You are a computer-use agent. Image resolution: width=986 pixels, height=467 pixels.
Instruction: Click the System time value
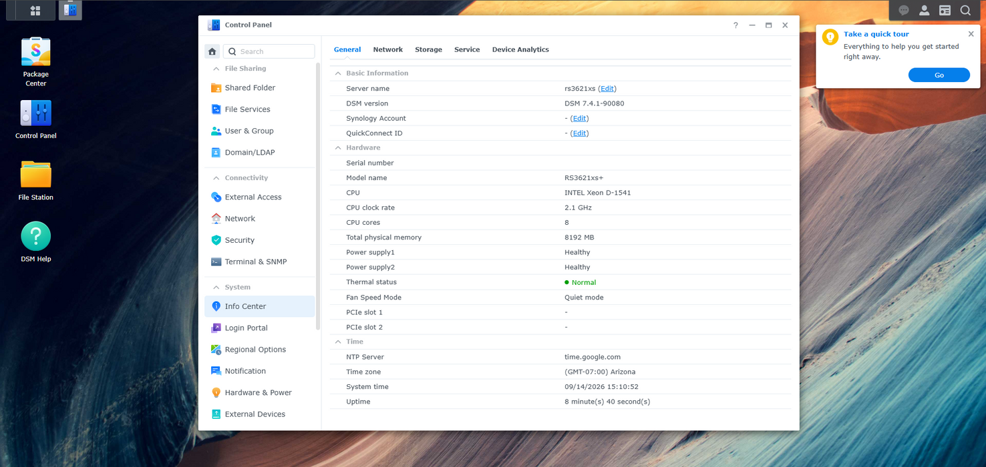pos(601,387)
